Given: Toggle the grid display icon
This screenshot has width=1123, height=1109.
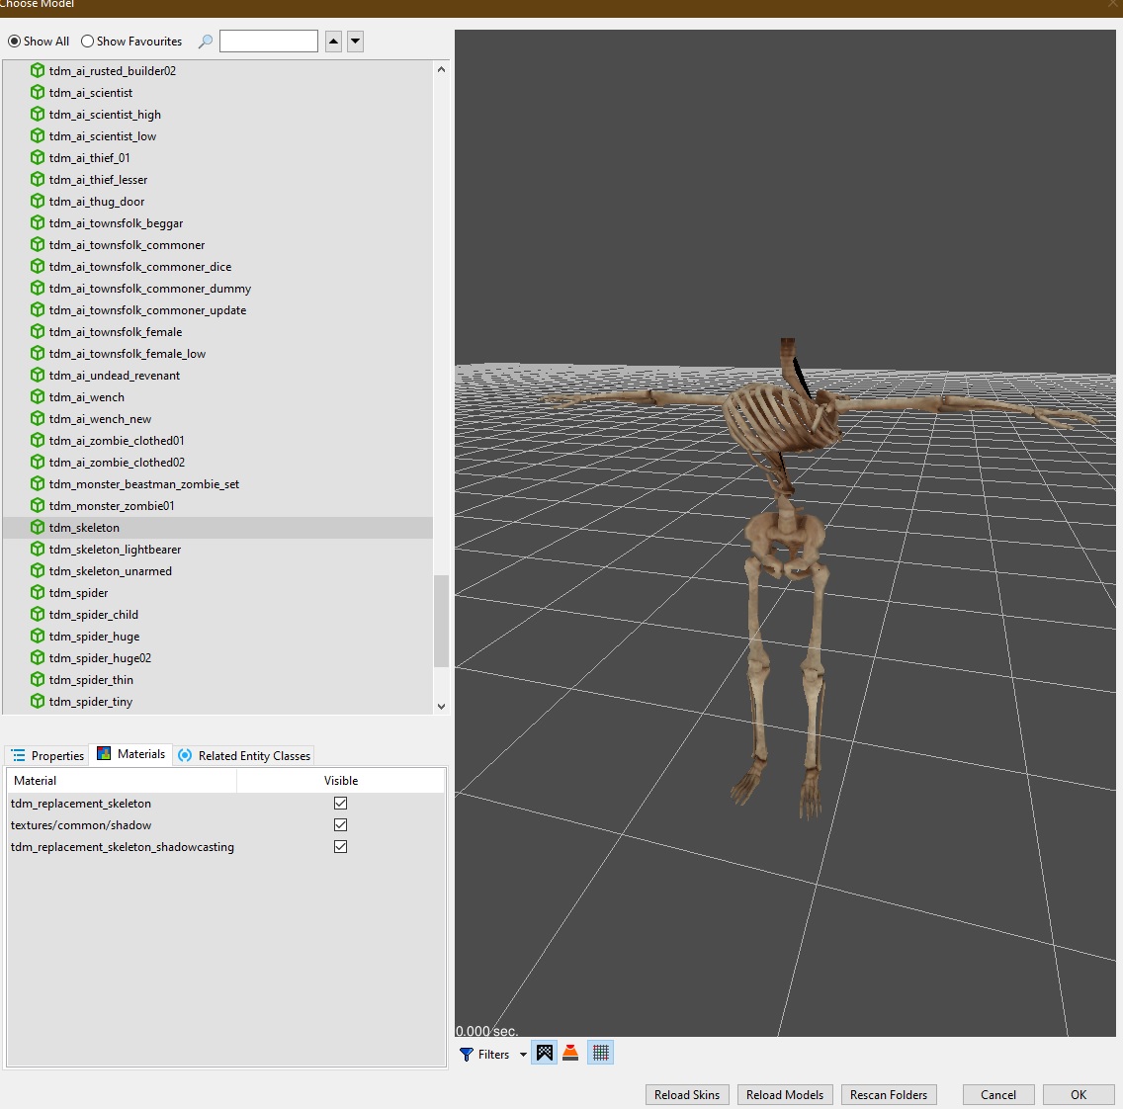Looking at the screenshot, I should 600,1053.
